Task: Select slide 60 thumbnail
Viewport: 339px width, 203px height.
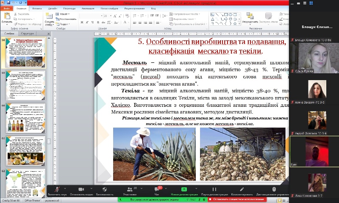Action: click(x=25, y=117)
